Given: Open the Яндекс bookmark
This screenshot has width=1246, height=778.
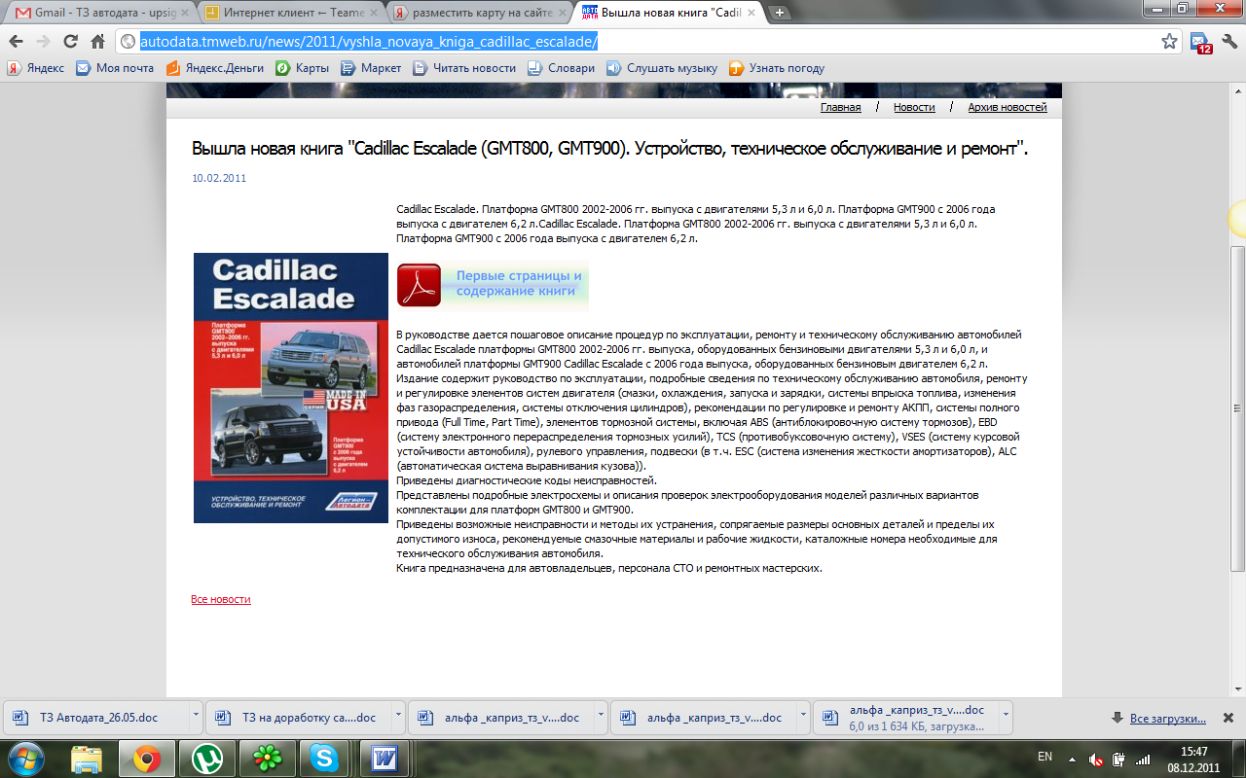Looking at the screenshot, I should pyautogui.click(x=36, y=68).
